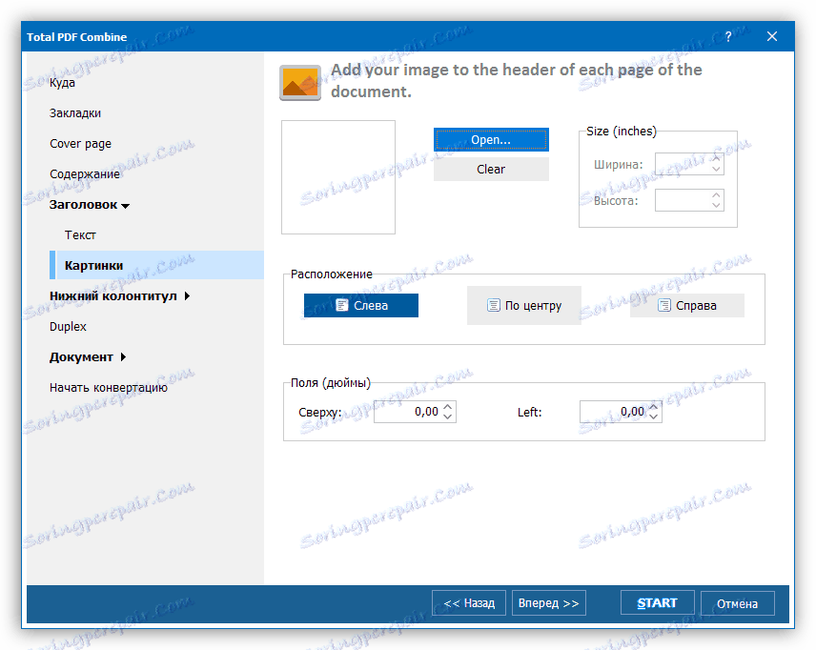Click the << Назад back button
Screen dimensions: 816x650
click(x=469, y=603)
